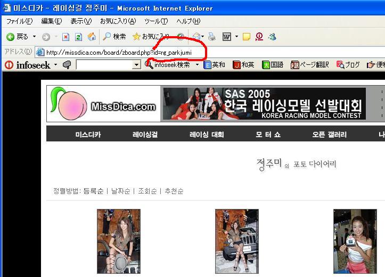Open the Search (検索) pane
Viewport: 385px width, 277px height.
pyautogui.click(x=114, y=37)
